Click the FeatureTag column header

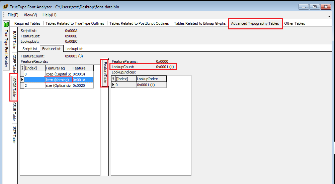(x=59, y=68)
